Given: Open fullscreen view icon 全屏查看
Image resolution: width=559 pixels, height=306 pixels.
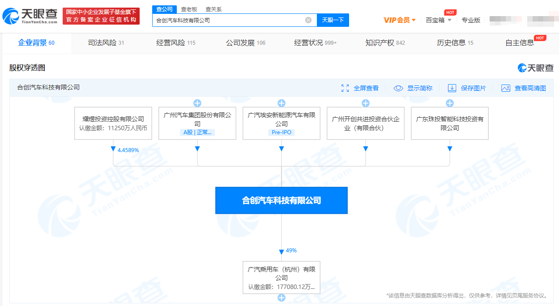Looking at the screenshot, I should coord(345,88).
